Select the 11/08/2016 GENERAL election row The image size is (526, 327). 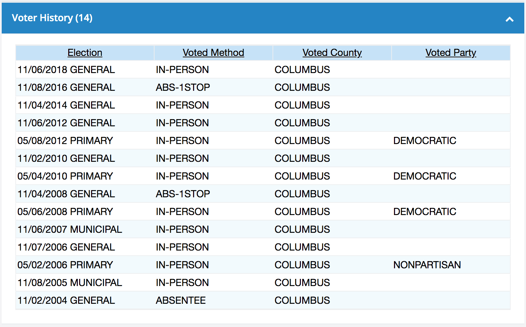click(66, 87)
